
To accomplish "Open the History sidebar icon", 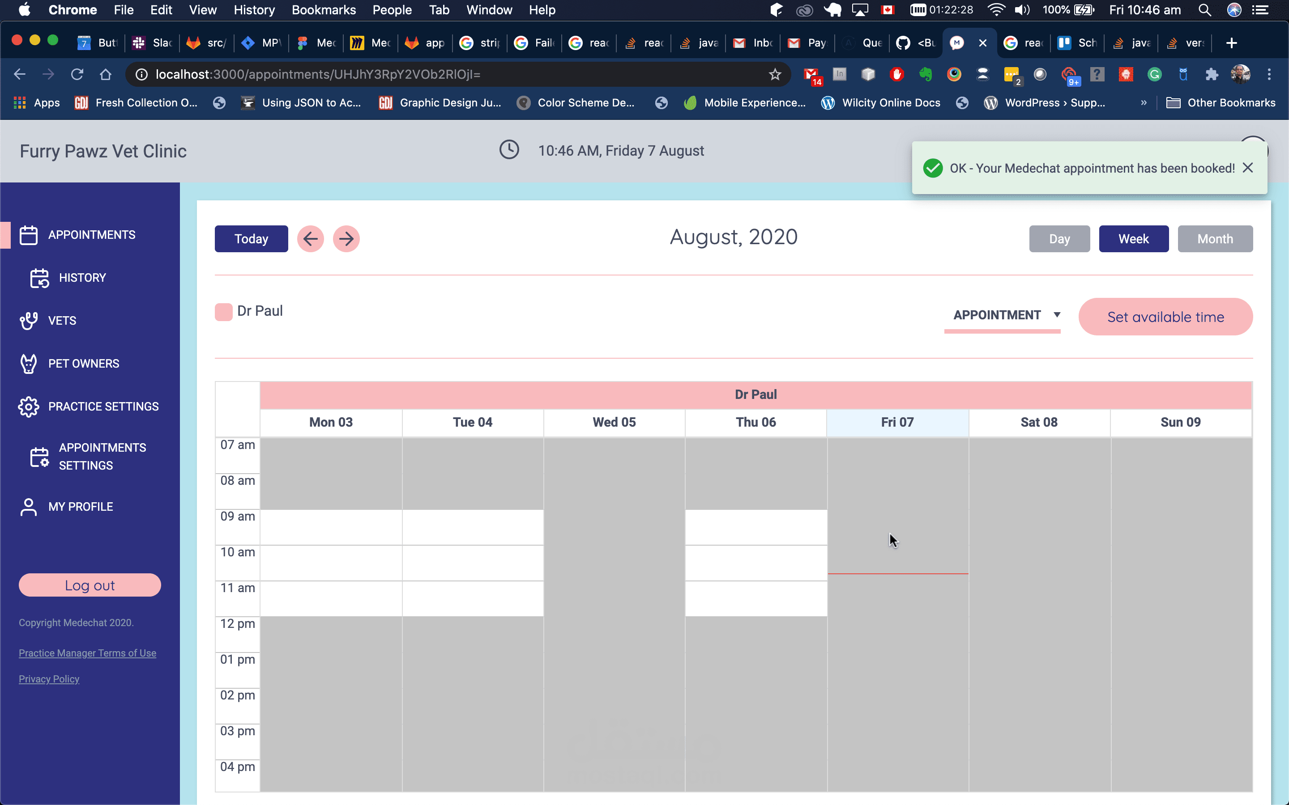I will click(39, 278).
